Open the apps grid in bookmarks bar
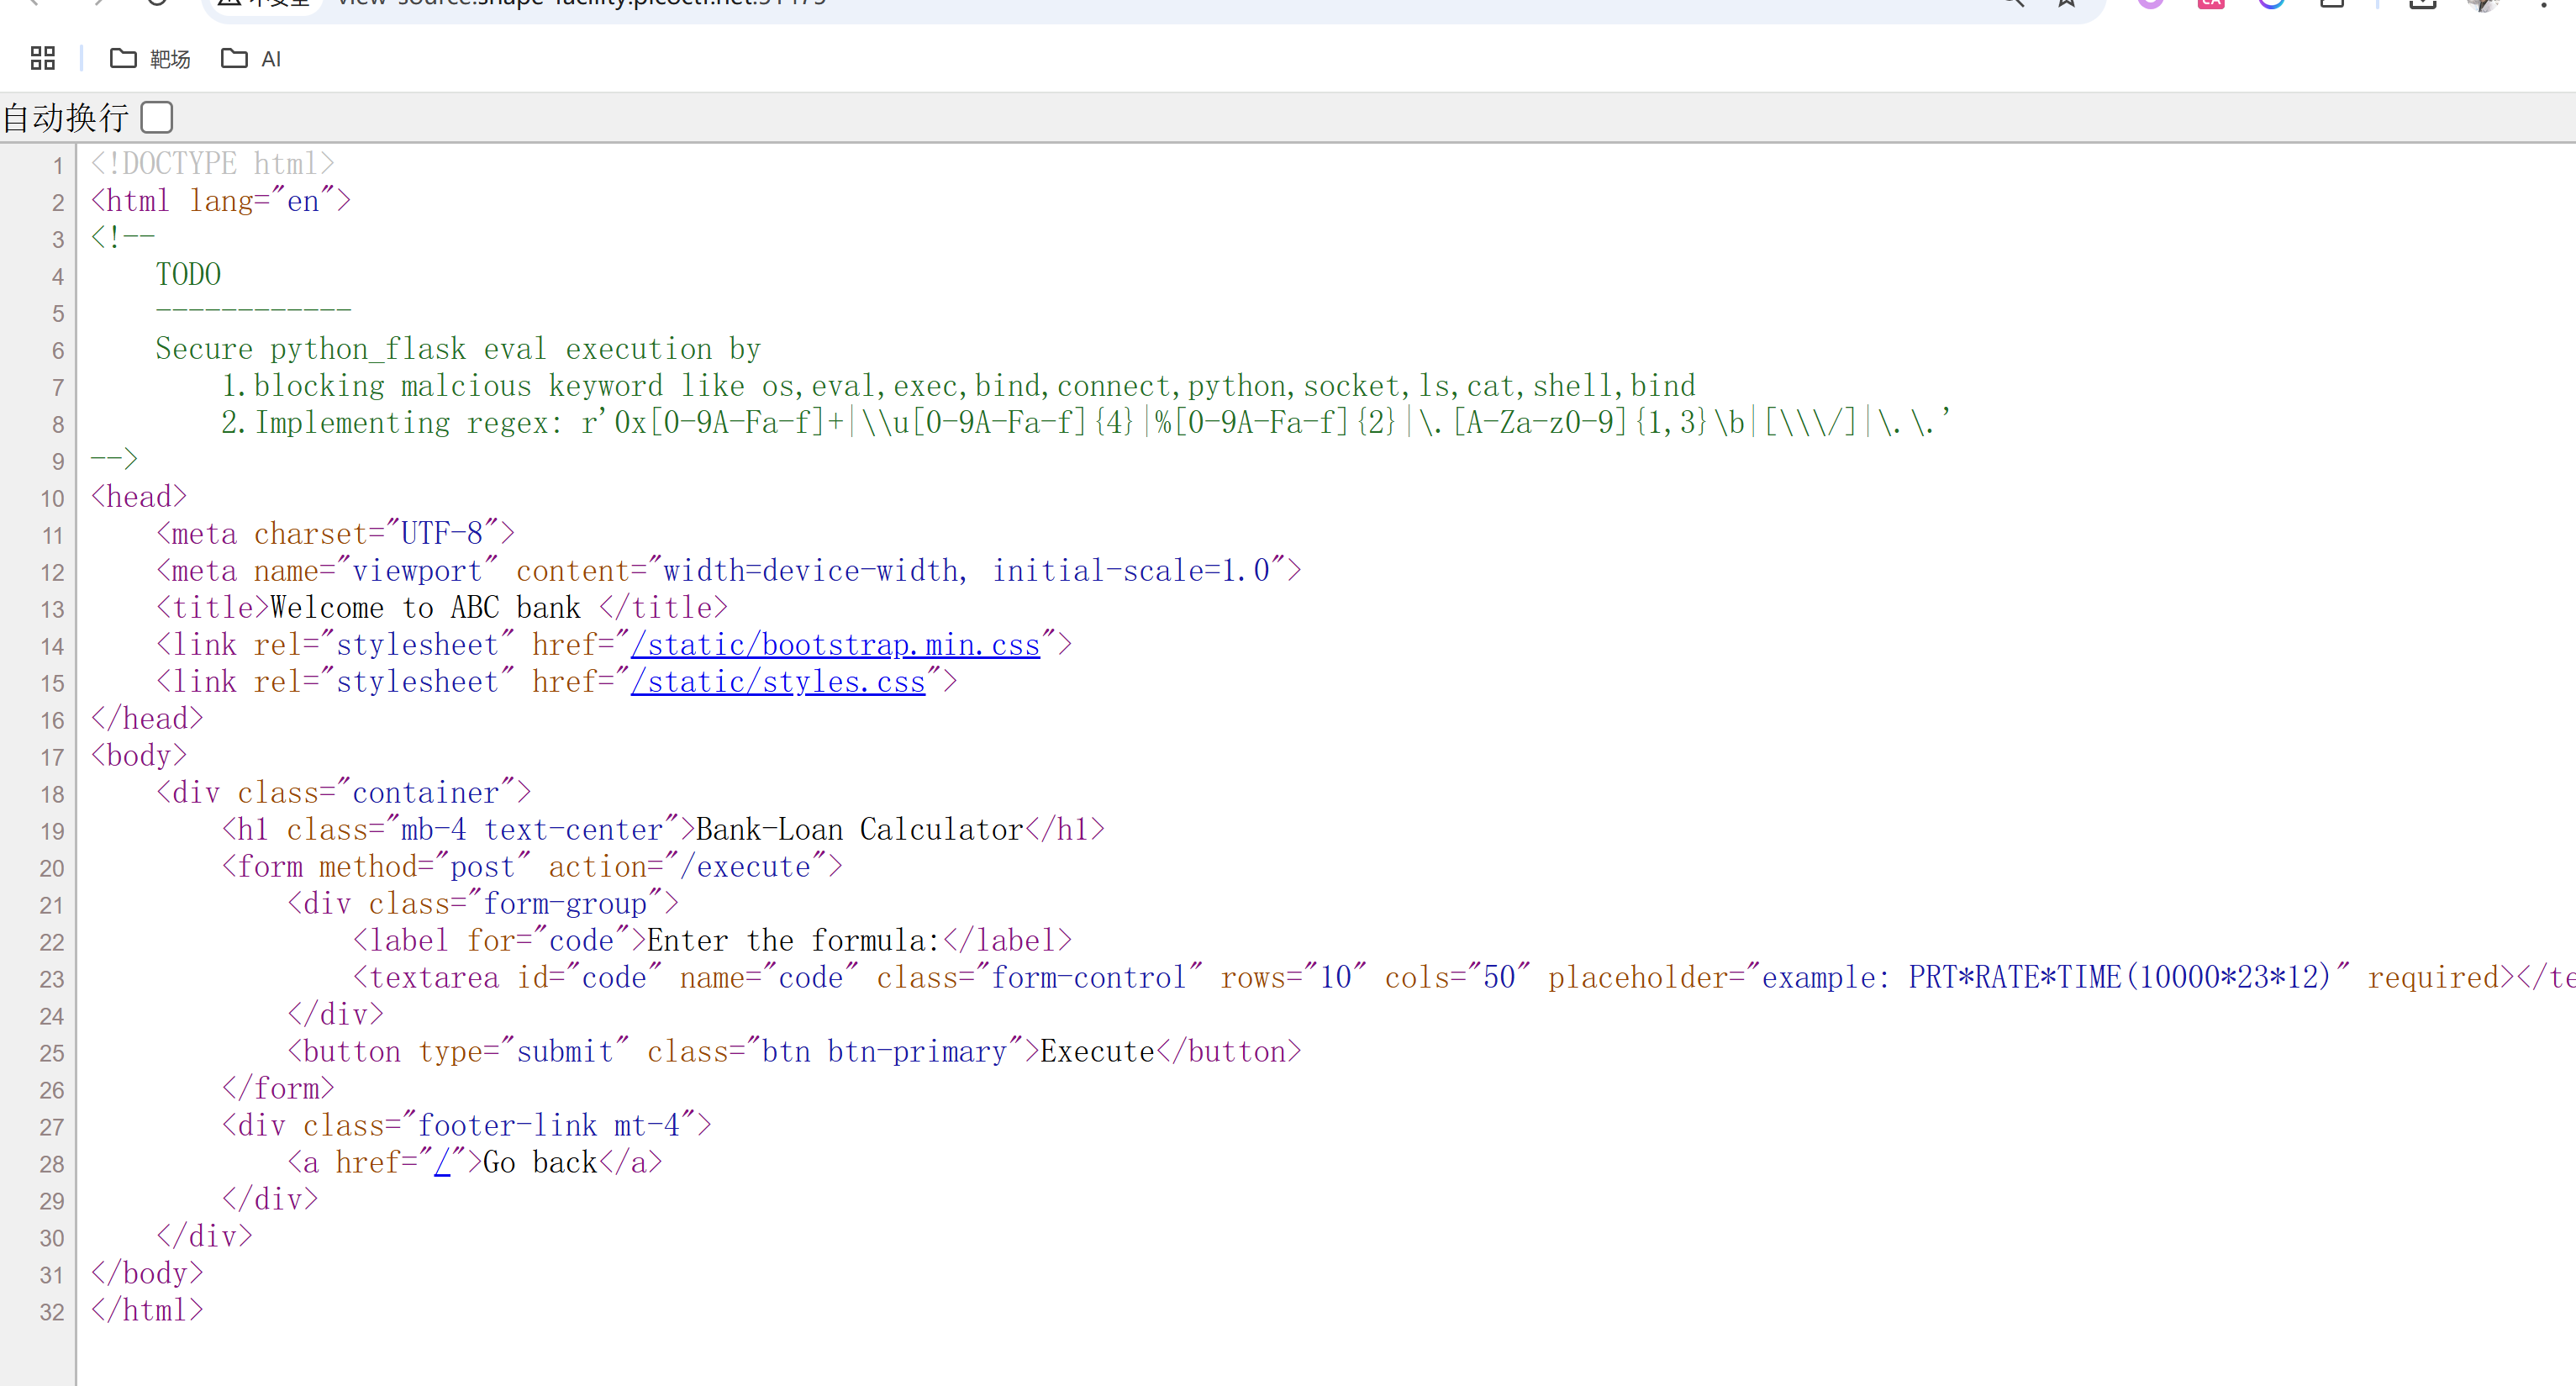Screen dimensions: 2576x1386 tap(42, 58)
